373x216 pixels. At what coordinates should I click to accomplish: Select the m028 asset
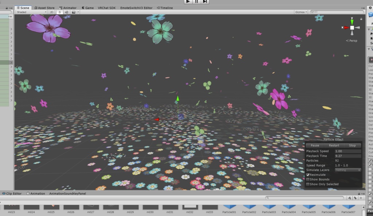110,209
